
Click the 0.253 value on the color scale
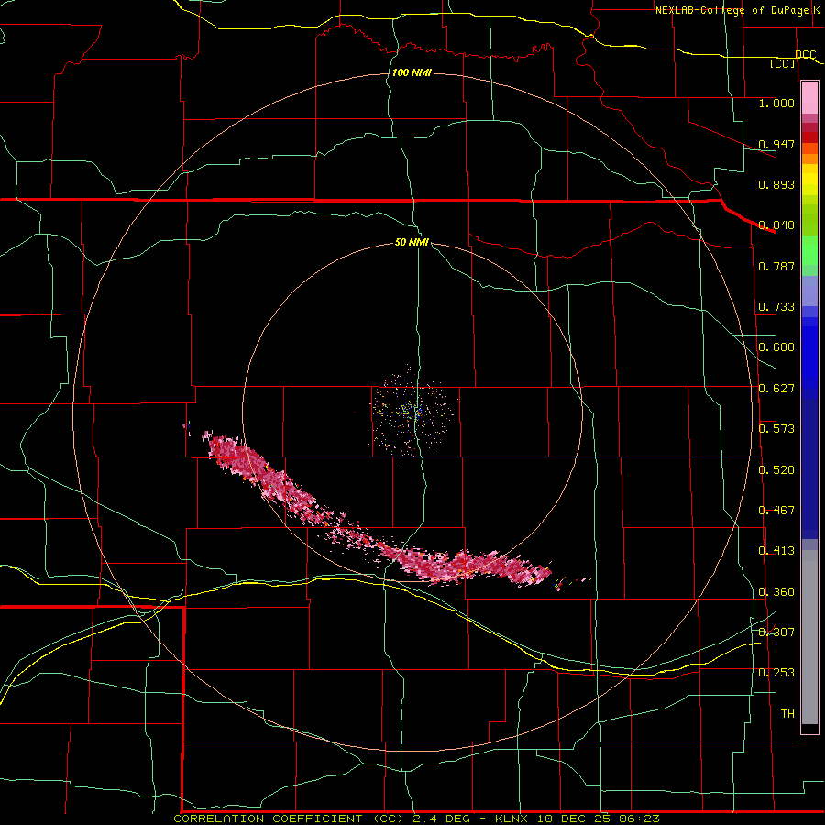[x=776, y=673]
